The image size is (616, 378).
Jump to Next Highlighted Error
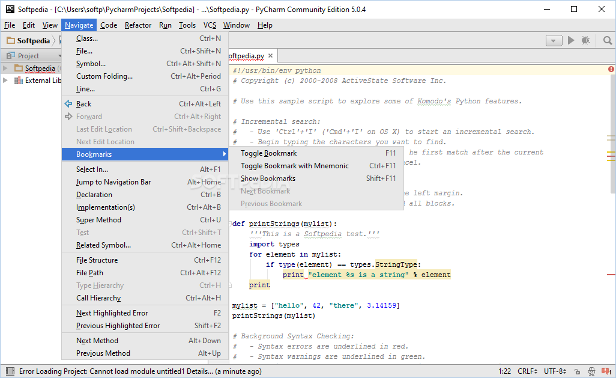tap(145, 313)
